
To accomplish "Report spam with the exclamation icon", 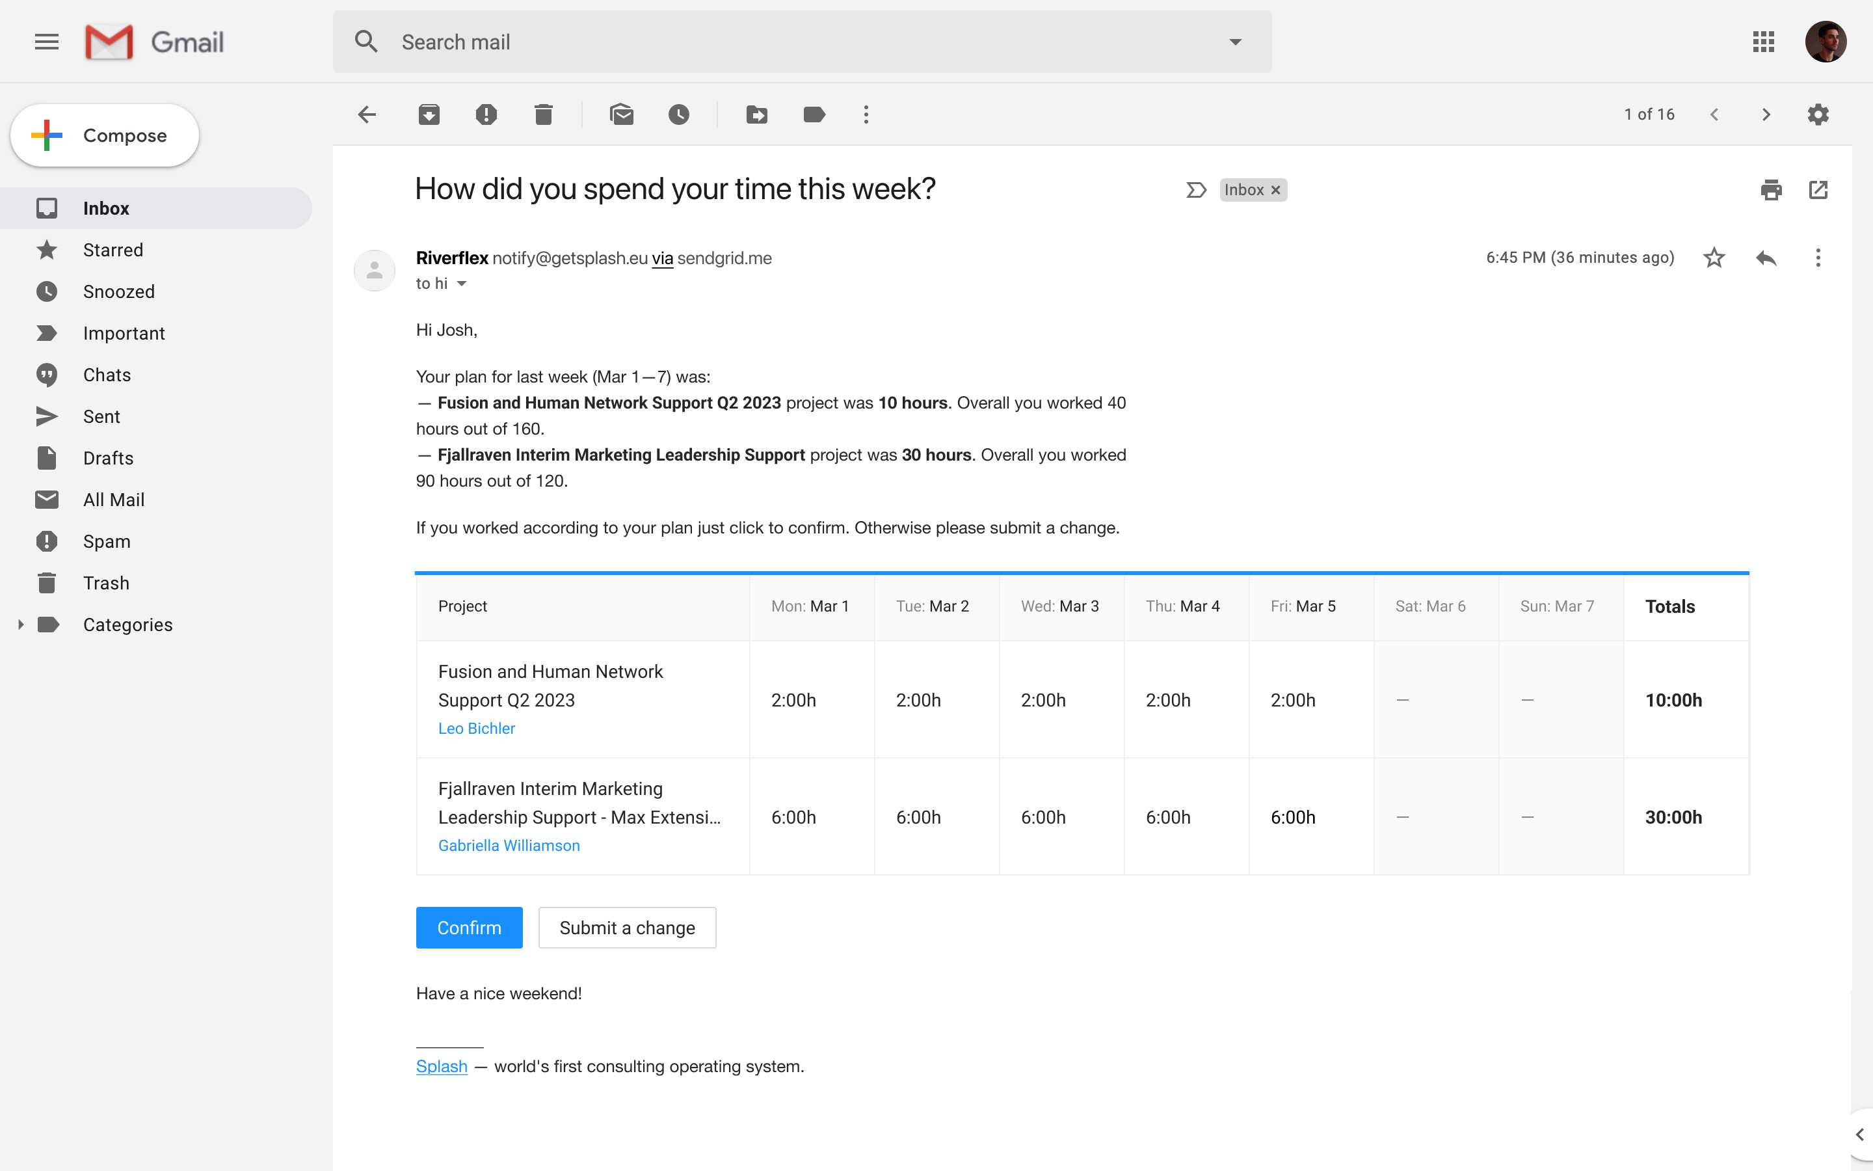I will pos(486,114).
